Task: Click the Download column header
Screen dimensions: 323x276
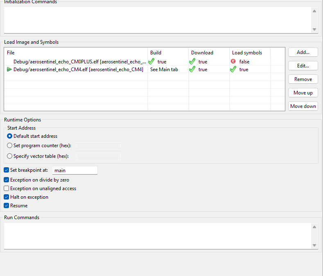Action: pyautogui.click(x=209, y=53)
